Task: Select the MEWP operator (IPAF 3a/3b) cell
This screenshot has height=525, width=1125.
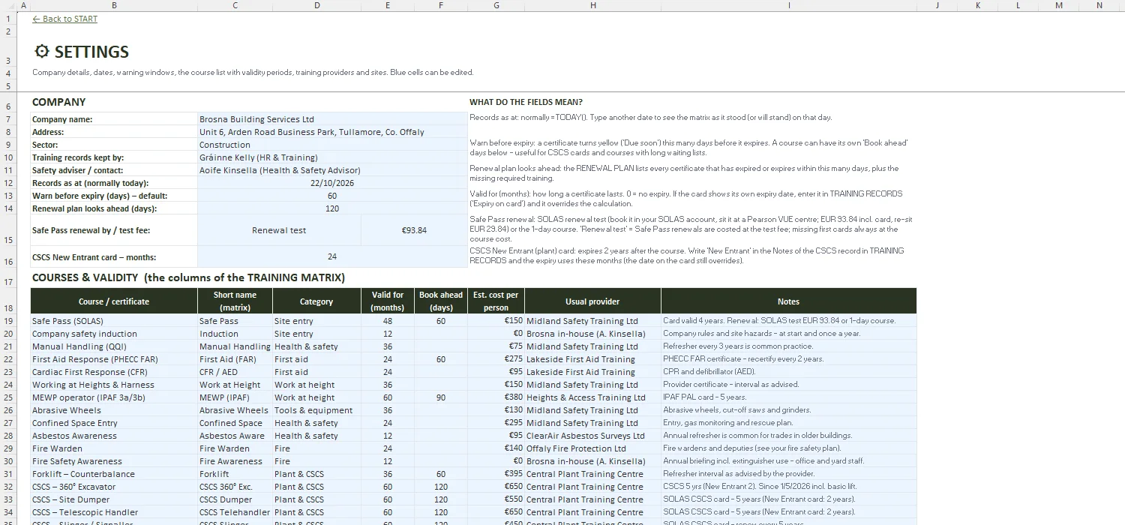Action: pos(114,397)
